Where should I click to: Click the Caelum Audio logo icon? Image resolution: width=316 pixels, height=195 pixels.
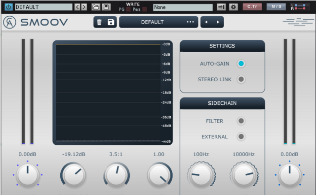(x=9, y=22)
